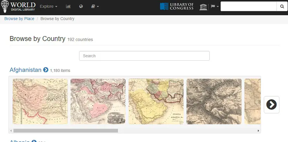288x142 pixels.
Task: Click the horizontal scrollbar thumb
Action: tap(66, 131)
